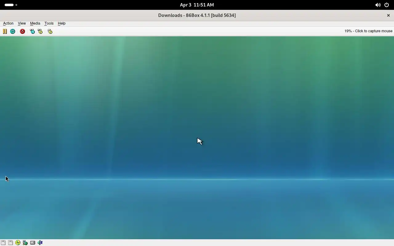Pause the emulated machine
Viewport: 394px width, 246px height.
(5, 31)
